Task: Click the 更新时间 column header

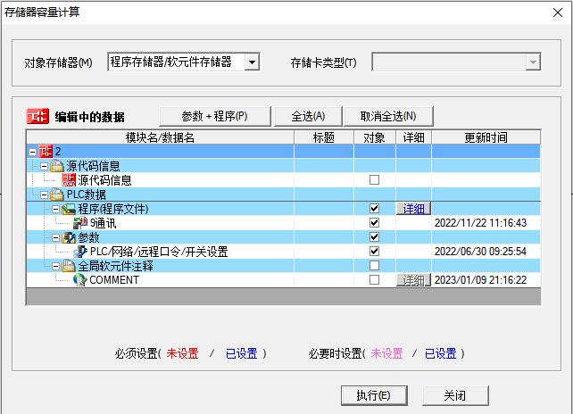Action: pos(486,137)
